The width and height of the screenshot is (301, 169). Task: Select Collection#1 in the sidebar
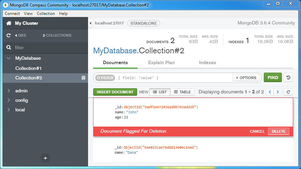(x=28, y=68)
